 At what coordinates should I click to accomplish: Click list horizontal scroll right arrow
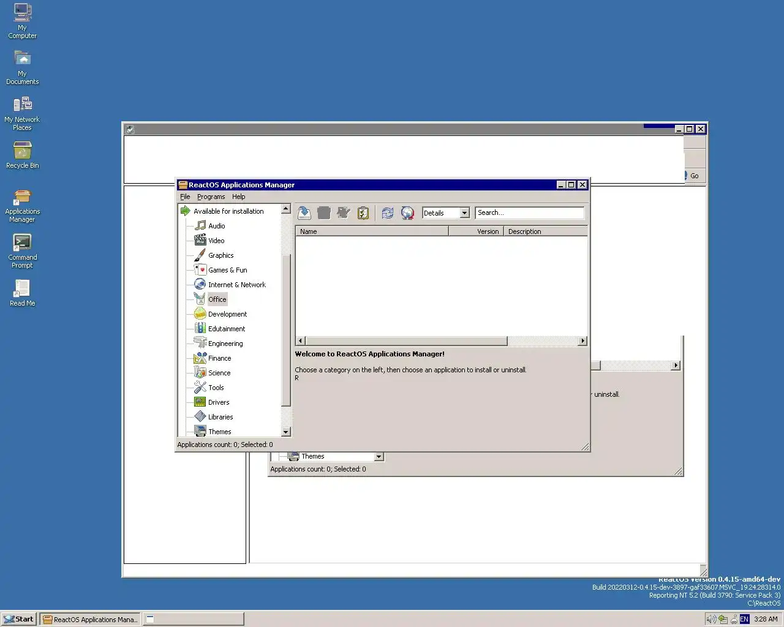point(582,341)
